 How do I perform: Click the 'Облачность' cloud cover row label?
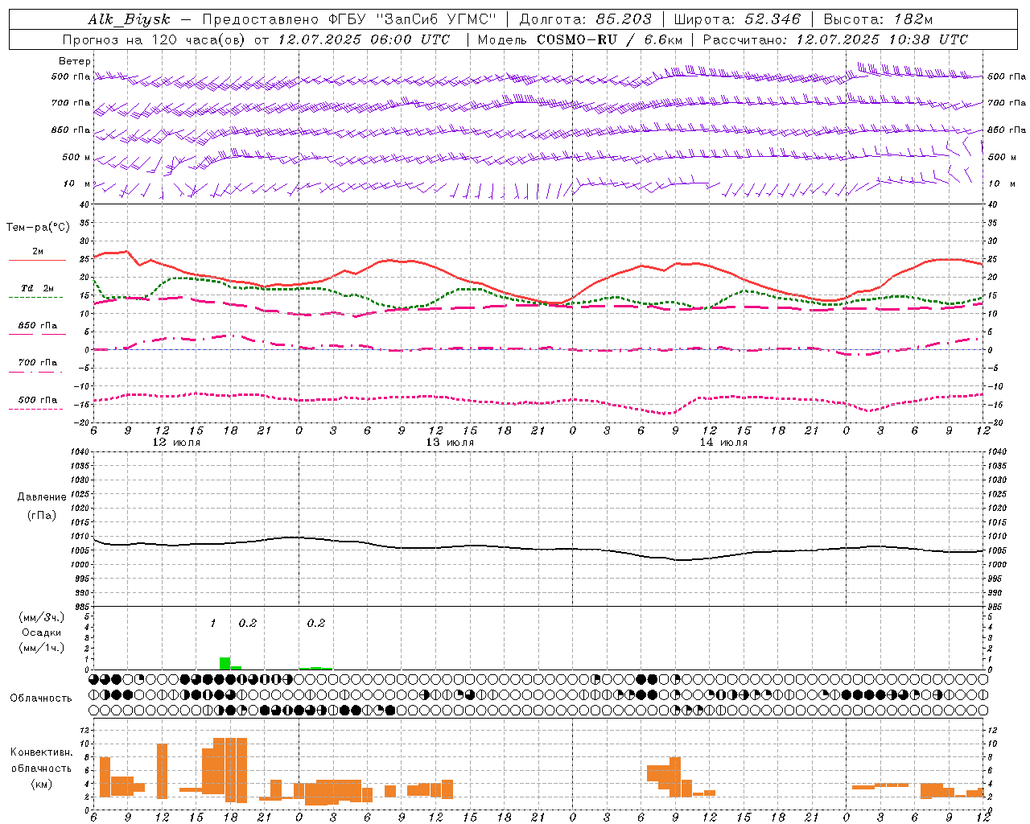pos(41,698)
